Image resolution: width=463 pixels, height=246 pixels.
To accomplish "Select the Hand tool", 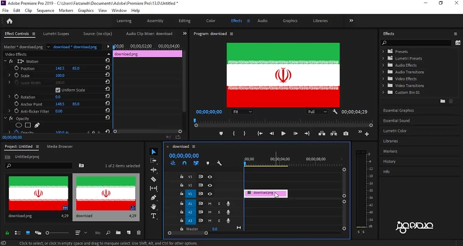I will pos(153,206).
